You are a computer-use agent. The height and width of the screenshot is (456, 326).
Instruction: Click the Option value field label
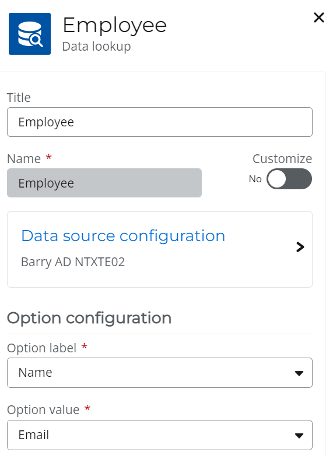tap(43, 410)
